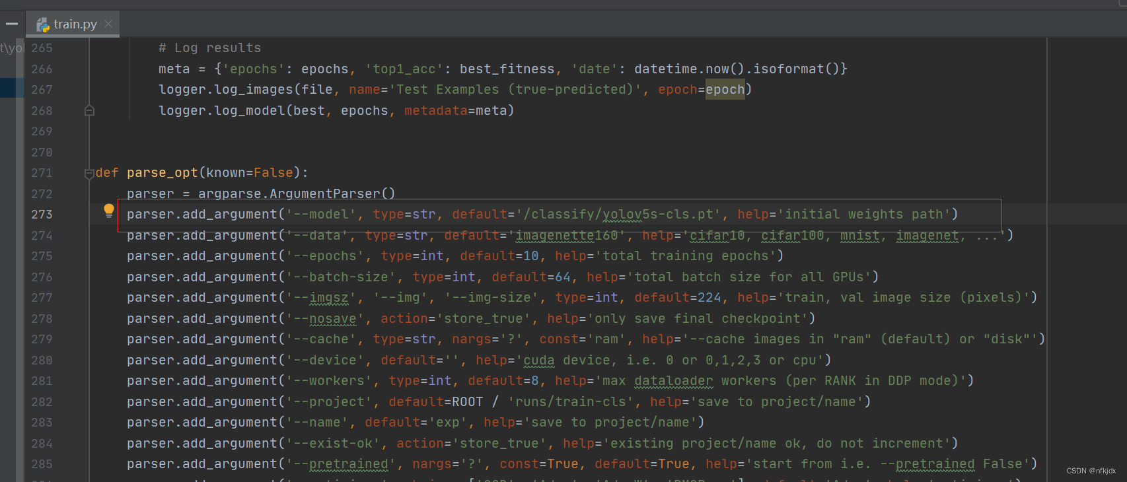Viewport: 1127px width, 482px height.
Task: Click the Python file icon on train.py tab
Action: pyautogui.click(x=43, y=24)
